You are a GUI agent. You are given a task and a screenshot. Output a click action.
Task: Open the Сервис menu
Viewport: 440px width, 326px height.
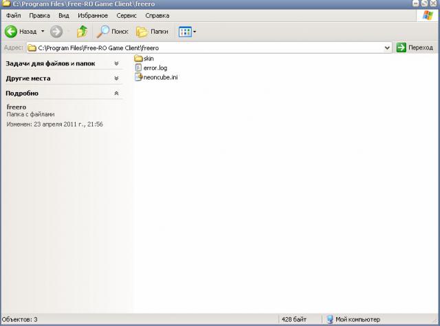[126, 15]
